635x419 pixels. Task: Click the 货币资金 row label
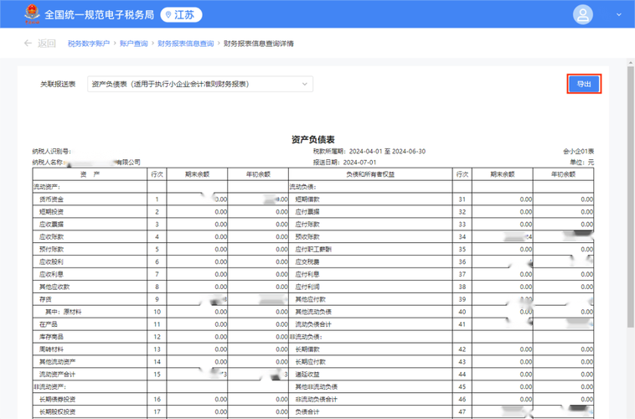(x=51, y=199)
